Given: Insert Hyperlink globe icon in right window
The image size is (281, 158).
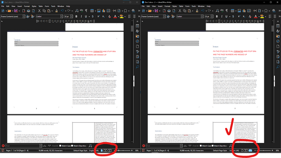Looking at the screenshot, I should (x=274, y=11).
